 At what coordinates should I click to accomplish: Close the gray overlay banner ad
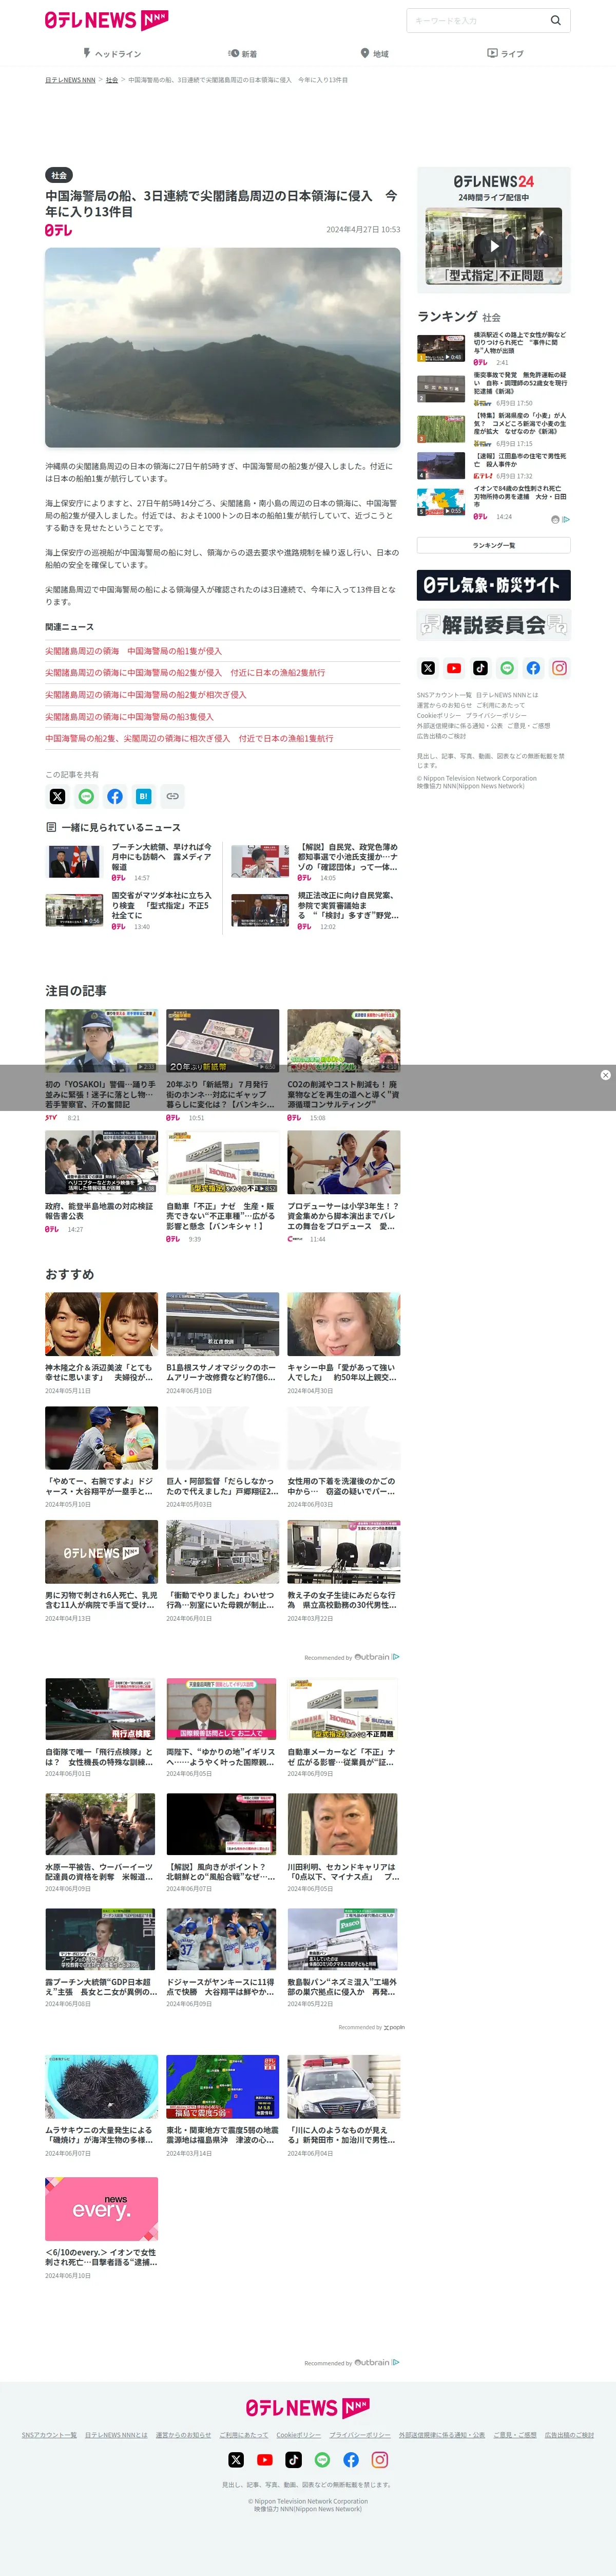point(605,1075)
